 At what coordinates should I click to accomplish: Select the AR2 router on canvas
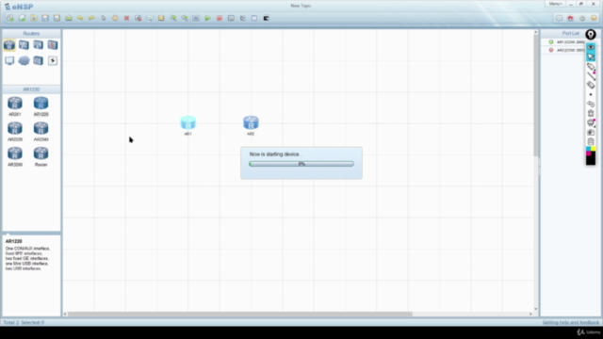(x=251, y=122)
